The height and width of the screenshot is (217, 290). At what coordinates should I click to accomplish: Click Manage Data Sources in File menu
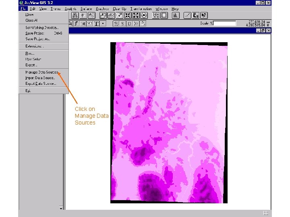point(41,72)
